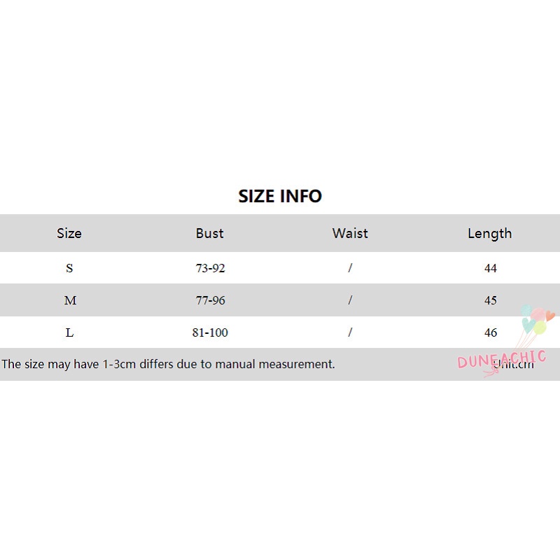Click bust value 73-92
The image size is (560, 560).
coord(211,268)
